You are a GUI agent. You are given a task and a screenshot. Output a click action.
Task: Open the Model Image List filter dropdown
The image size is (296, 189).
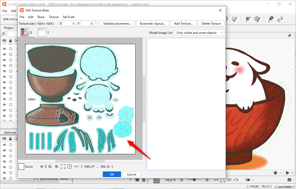(200, 33)
